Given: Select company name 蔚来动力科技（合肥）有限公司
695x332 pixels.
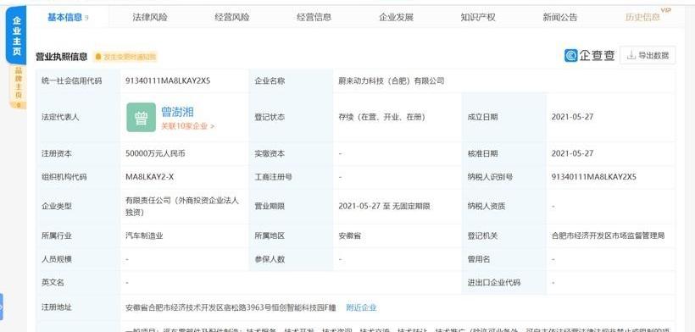Looking at the screenshot, I should [391, 81].
